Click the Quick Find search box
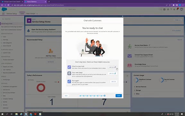Image resolution: width=185 pixels, height=116 pixels. tap(12, 19)
